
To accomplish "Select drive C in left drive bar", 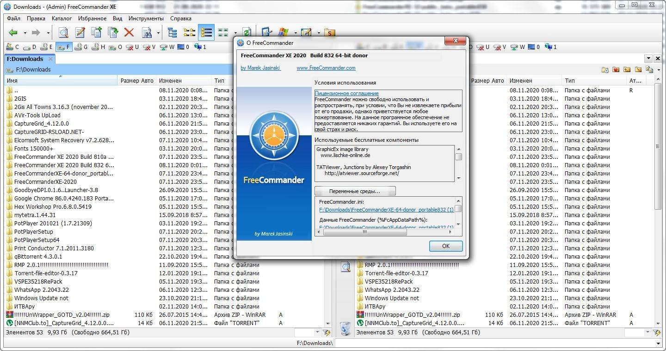I will (12, 47).
